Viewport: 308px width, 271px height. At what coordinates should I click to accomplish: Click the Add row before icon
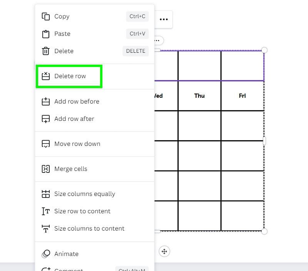coord(46,101)
